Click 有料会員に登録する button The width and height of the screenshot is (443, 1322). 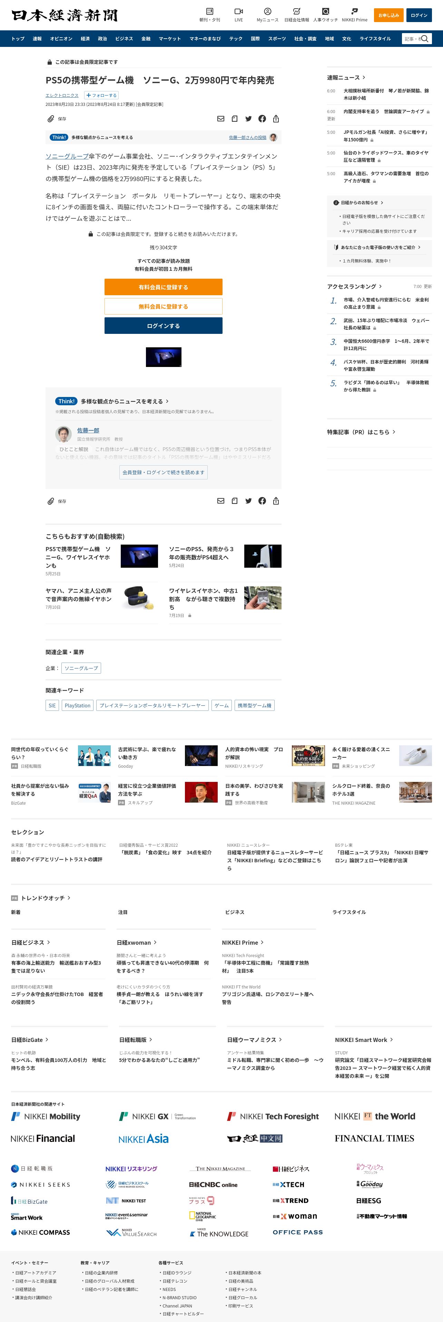click(x=163, y=287)
